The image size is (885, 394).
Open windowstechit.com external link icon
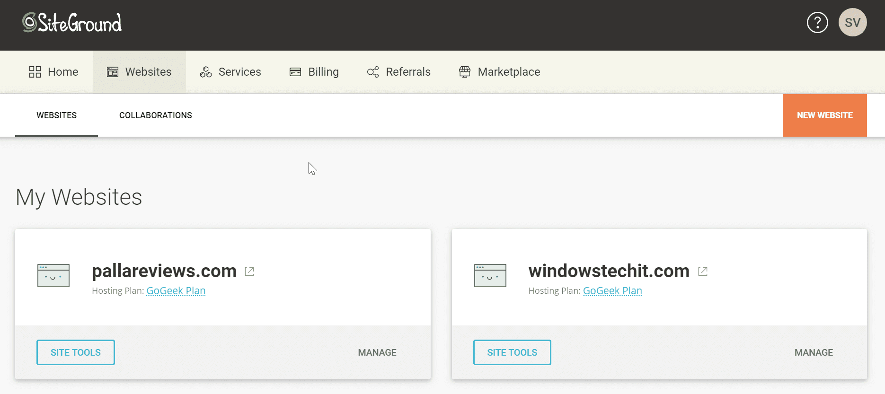[x=703, y=271]
